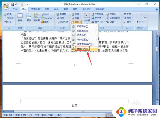Insert a 编号 number

click(127, 22)
